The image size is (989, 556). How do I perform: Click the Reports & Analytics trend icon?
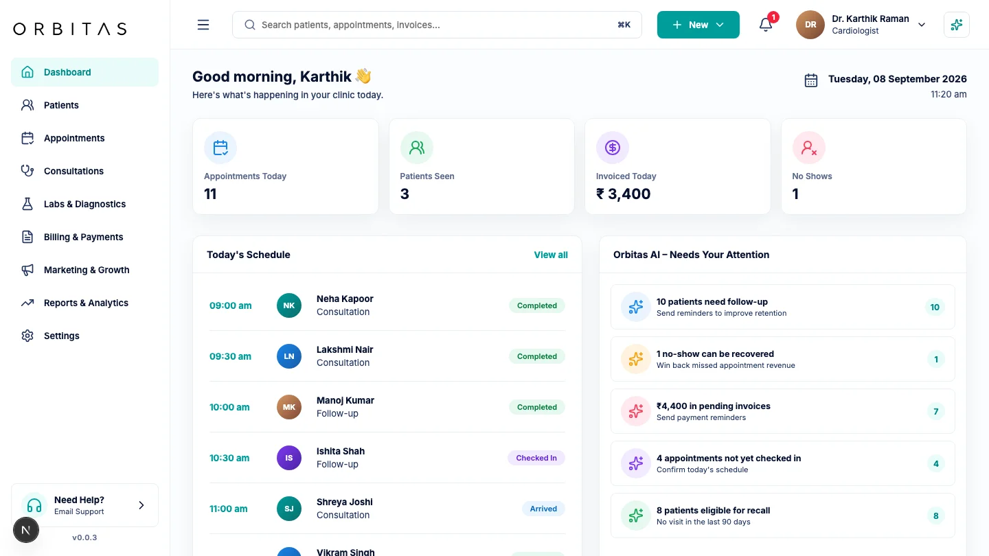click(27, 303)
